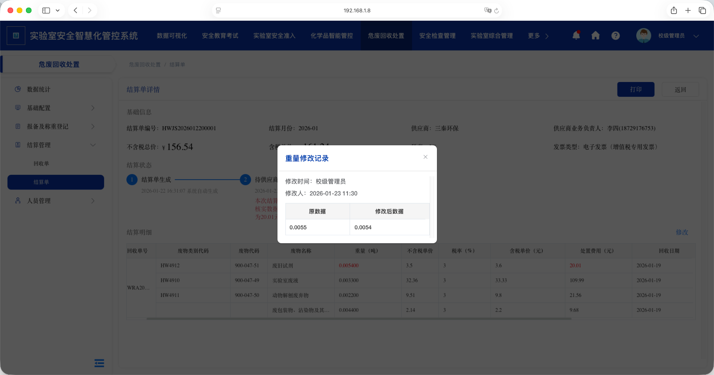714x375 pixels.
Task: Expand the 校级管理员 account dropdown arrow
Action: pyautogui.click(x=696, y=36)
